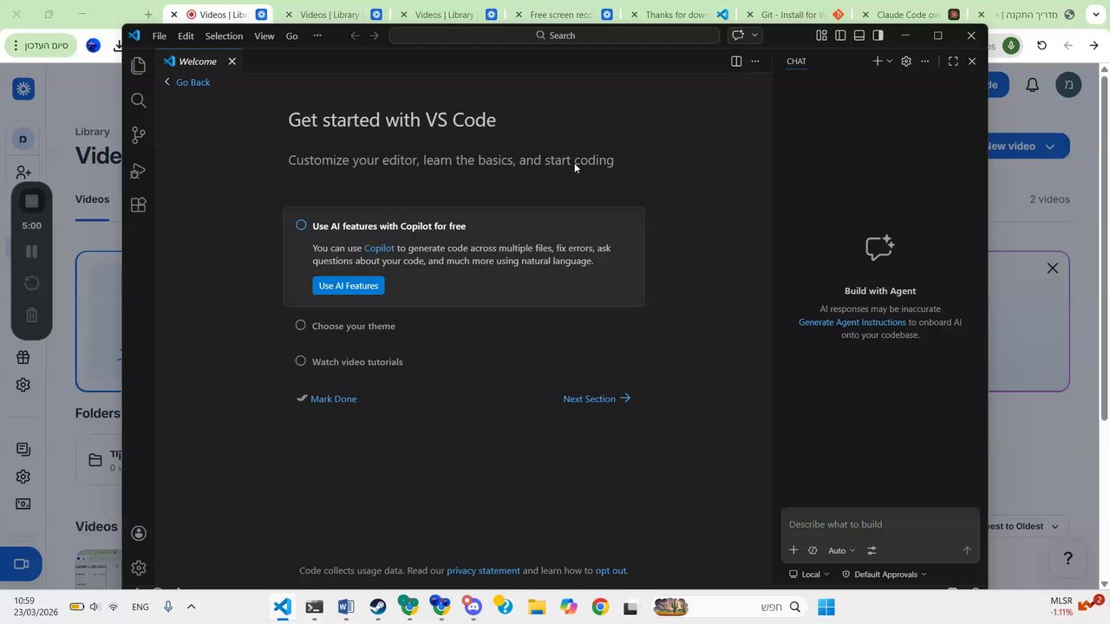The width and height of the screenshot is (1110, 624).
Task: Open the Local session target dropdown
Action: pos(809,575)
